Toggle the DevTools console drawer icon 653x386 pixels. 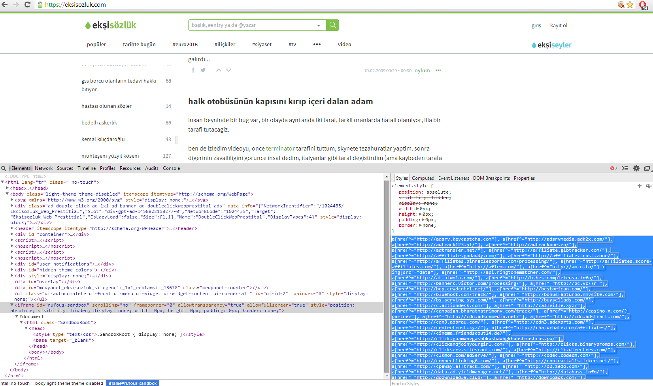click(x=625, y=168)
